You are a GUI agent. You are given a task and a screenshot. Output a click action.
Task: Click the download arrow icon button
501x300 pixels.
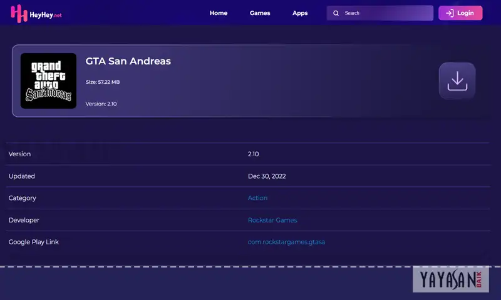[457, 81]
